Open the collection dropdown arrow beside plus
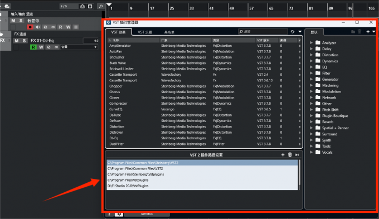The height and width of the screenshot is (219, 379). click(x=373, y=32)
